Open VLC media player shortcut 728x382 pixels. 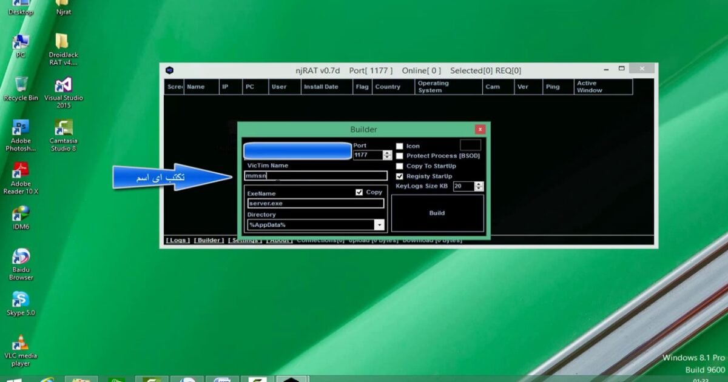click(x=21, y=343)
